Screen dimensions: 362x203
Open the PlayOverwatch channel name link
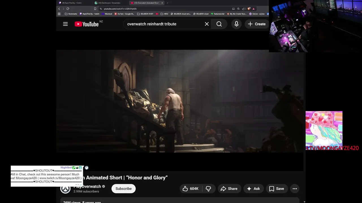[x=87, y=186]
